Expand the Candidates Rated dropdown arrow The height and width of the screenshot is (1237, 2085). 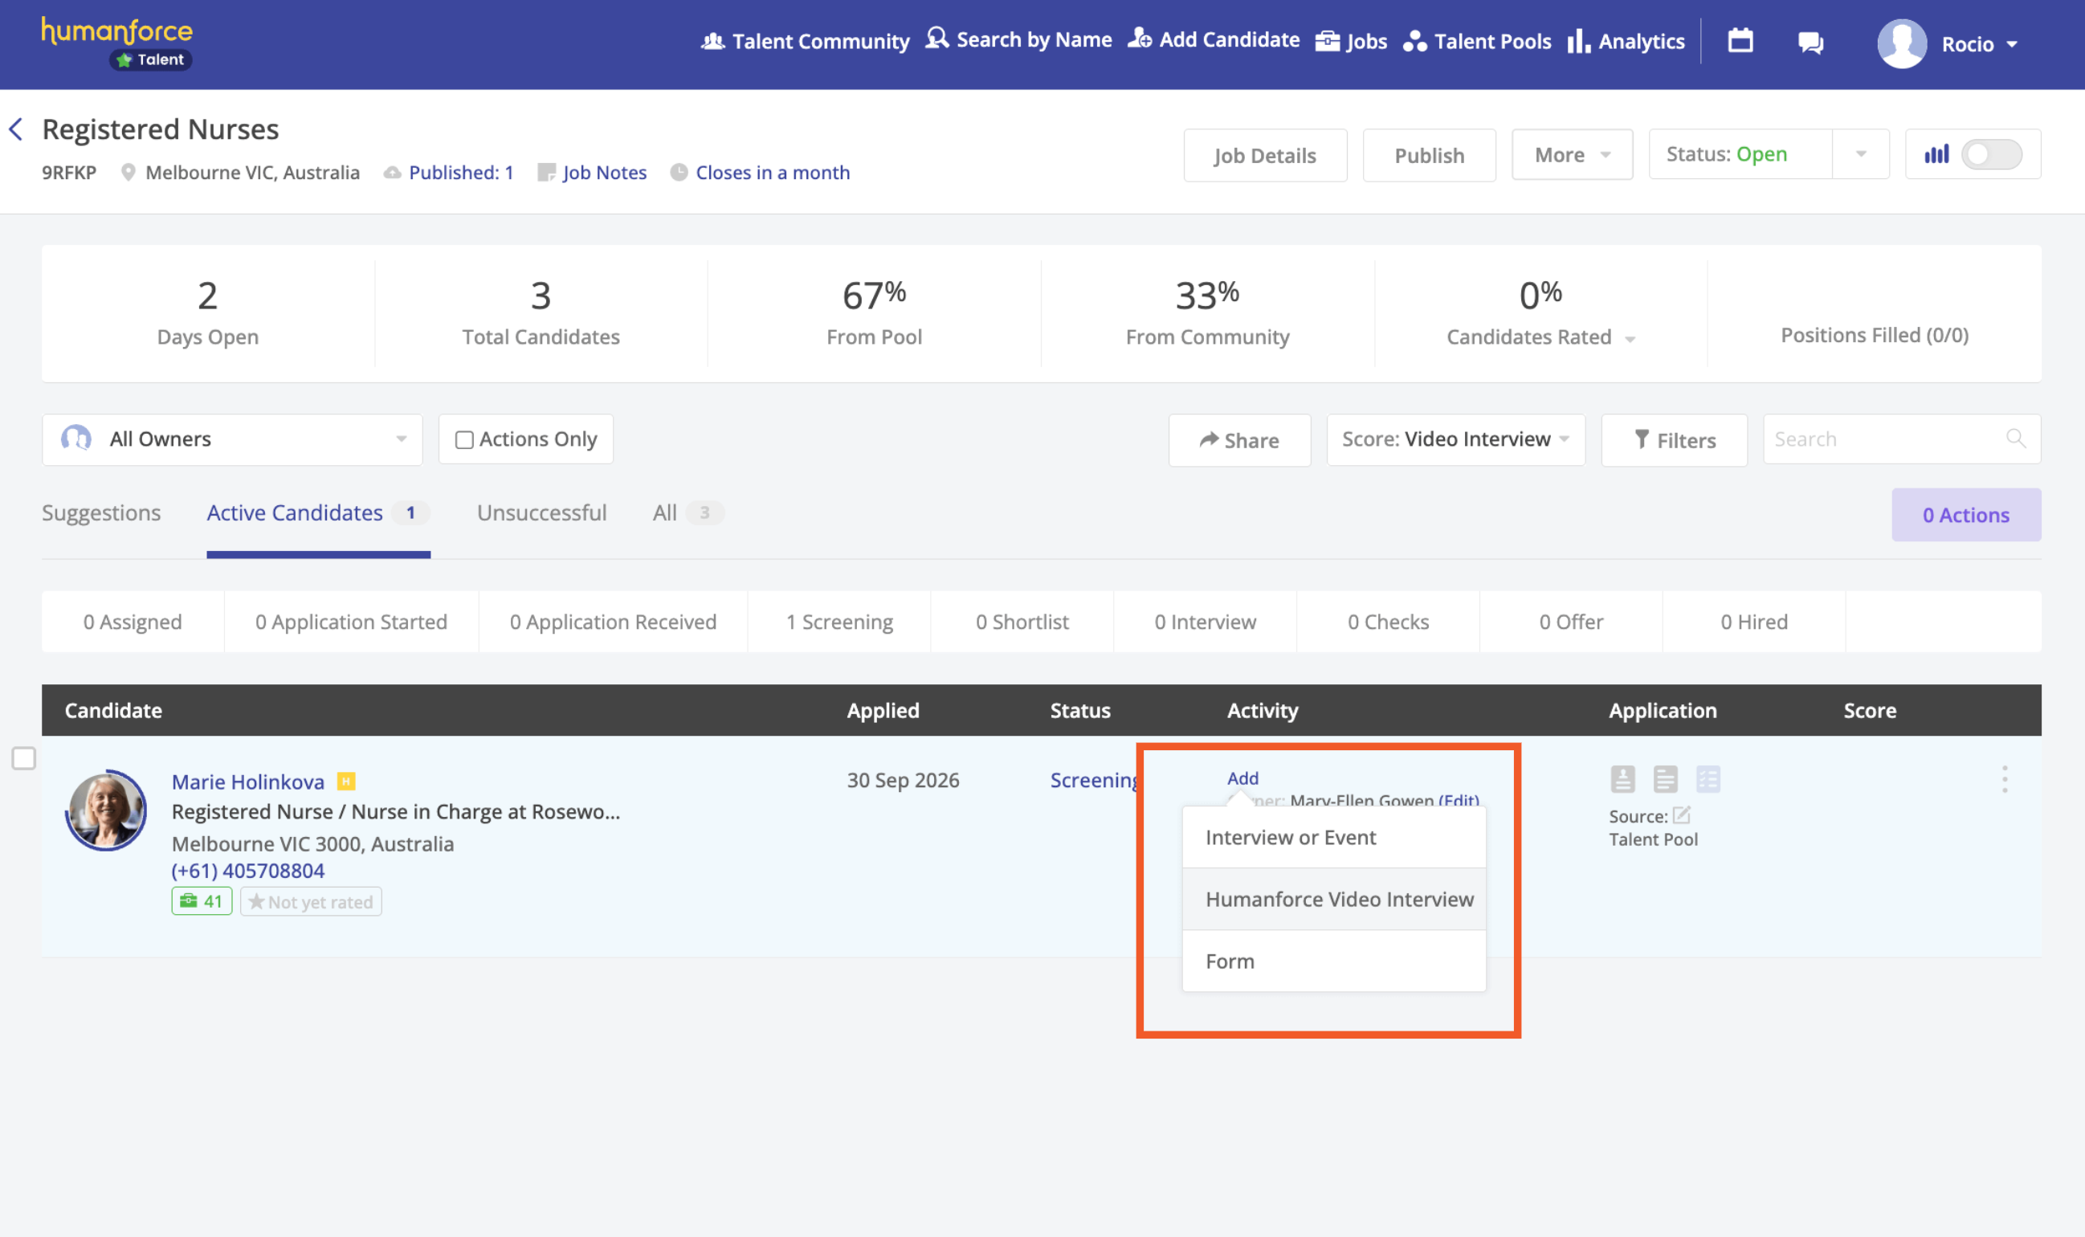(1630, 338)
